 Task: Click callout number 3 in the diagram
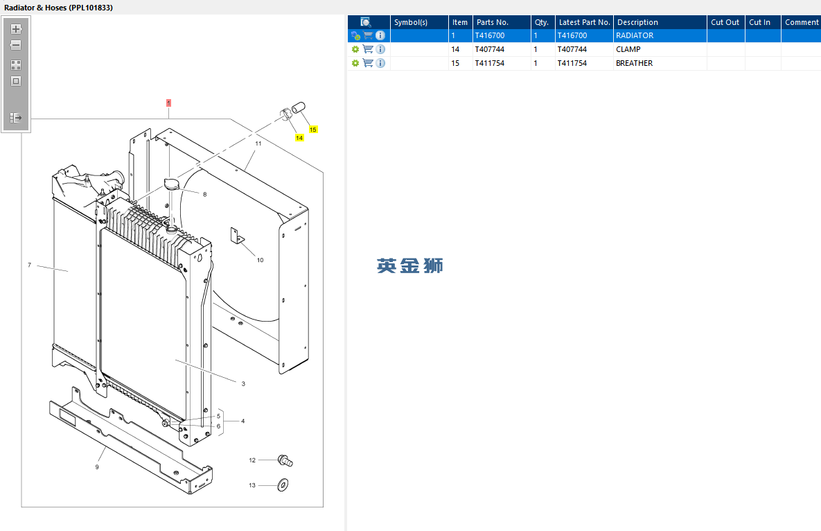click(243, 384)
